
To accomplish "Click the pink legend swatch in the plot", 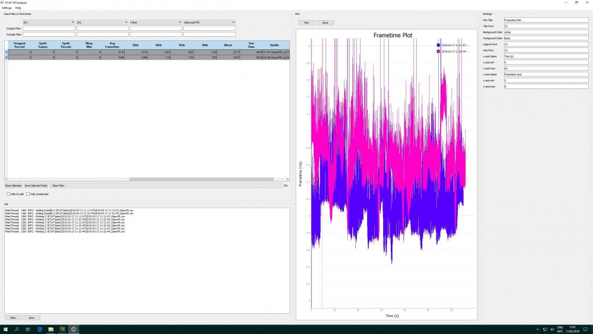I will [x=438, y=52].
